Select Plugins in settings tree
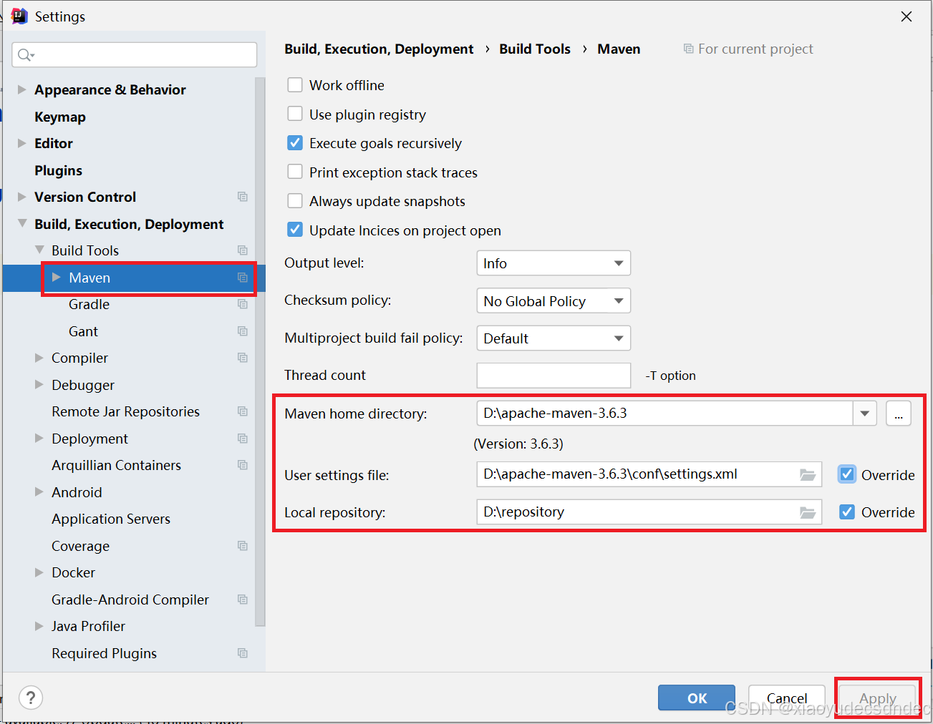Screen dimensions: 933x724 pyautogui.click(x=58, y=170)
